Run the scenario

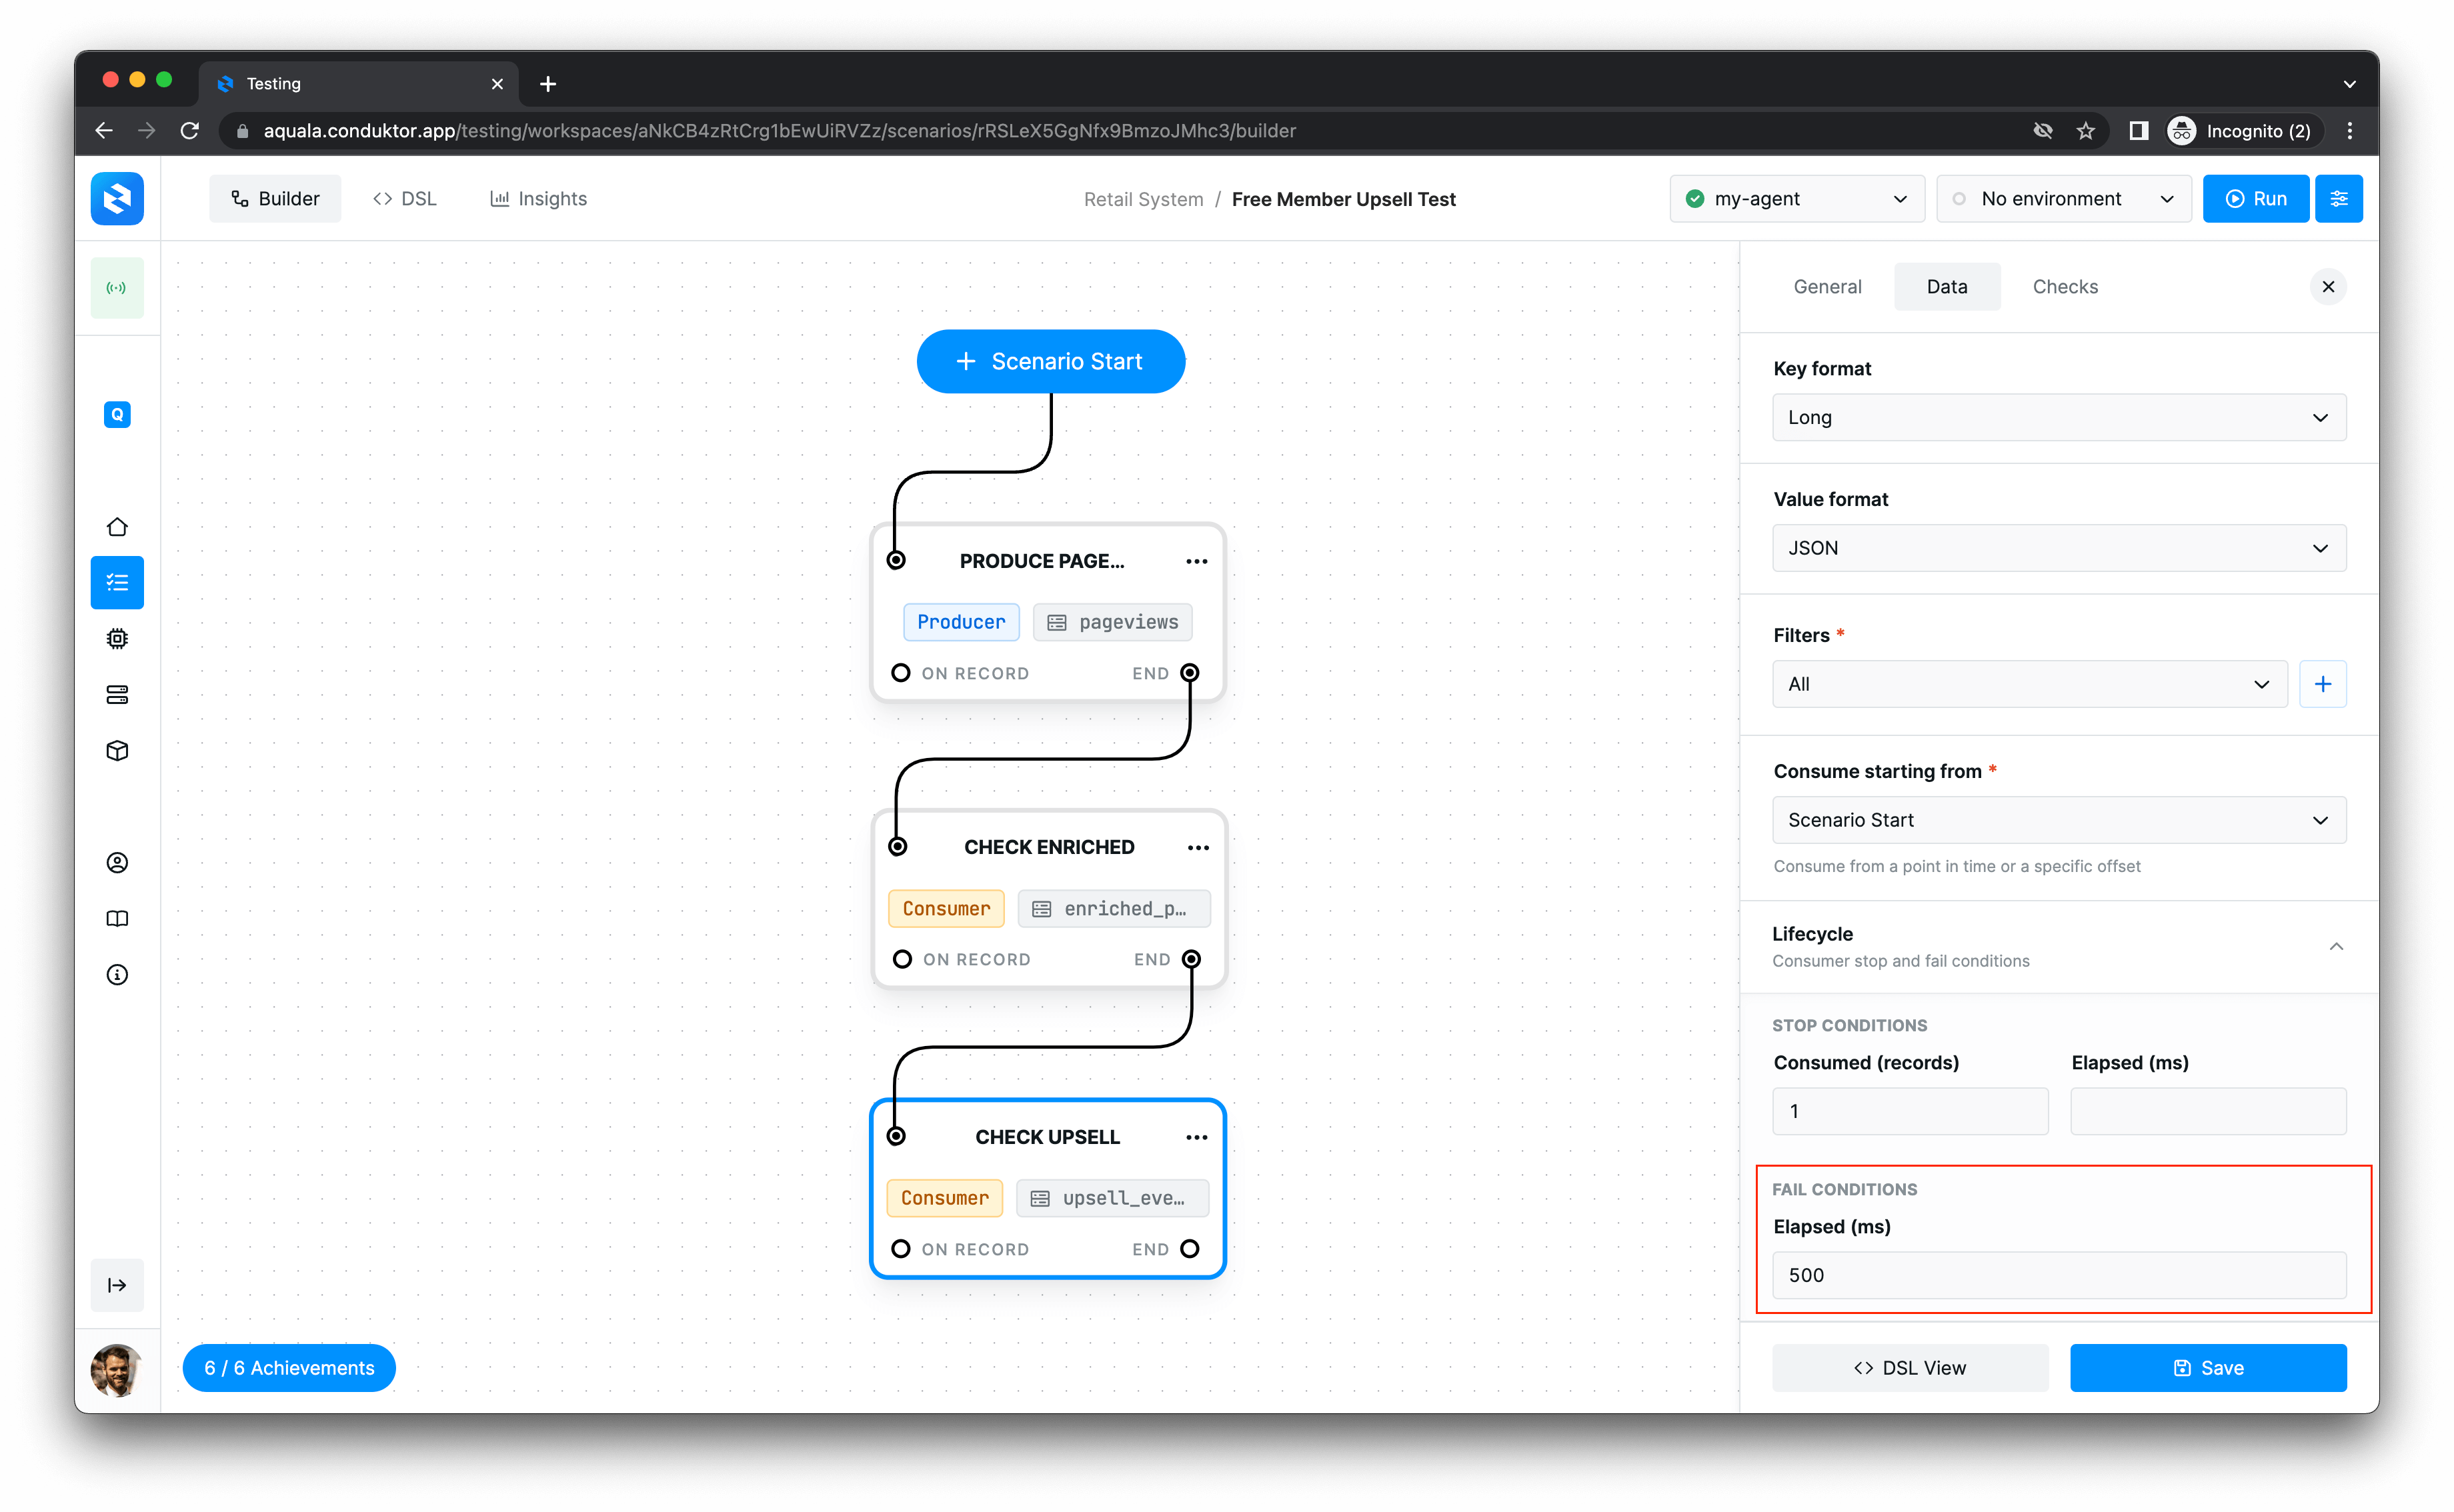click(x=2255, y=199)
